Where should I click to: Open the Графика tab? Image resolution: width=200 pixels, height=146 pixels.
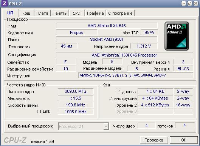[95, 13]
